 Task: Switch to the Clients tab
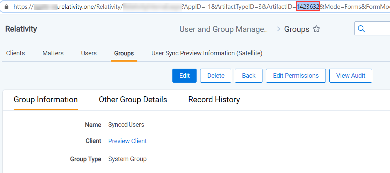pos(15,53)
